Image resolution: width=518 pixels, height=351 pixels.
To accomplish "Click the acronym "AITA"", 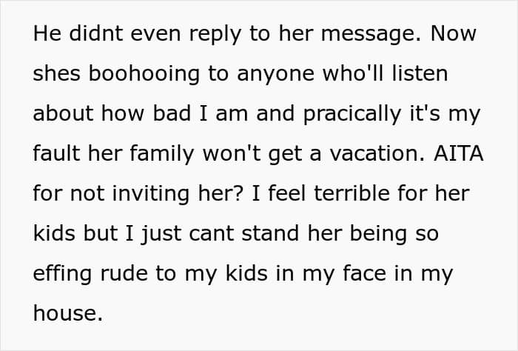I will tap(459, 153).
